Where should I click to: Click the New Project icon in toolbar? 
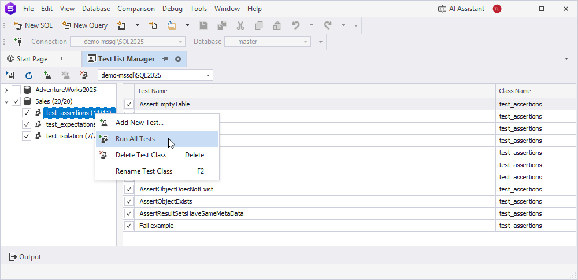coord(121,25)
